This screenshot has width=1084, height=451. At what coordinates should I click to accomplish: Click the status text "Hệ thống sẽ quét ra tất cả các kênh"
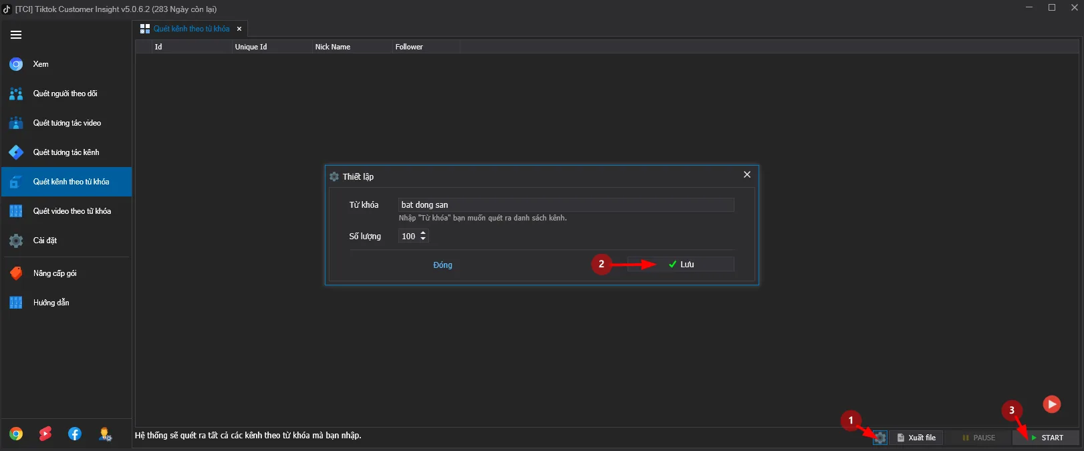click(248, 436)
